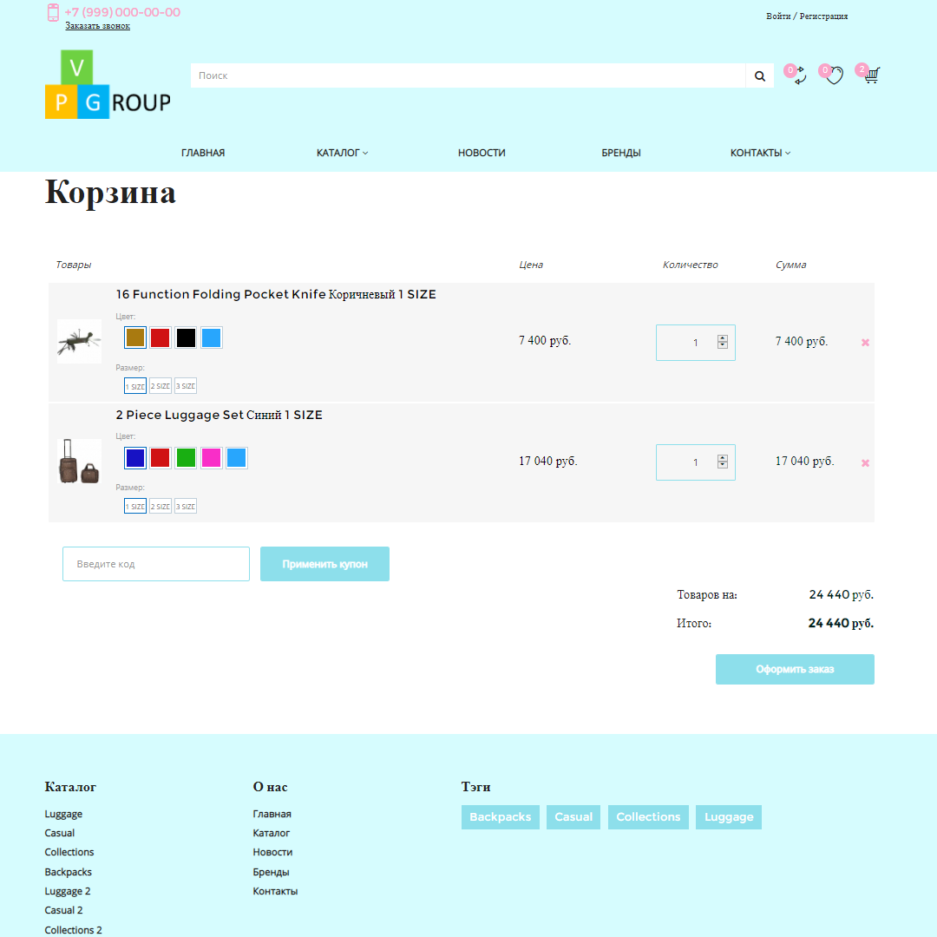
Task: Pick the green color for Luggage Set
Action: [x=186, y=458]
